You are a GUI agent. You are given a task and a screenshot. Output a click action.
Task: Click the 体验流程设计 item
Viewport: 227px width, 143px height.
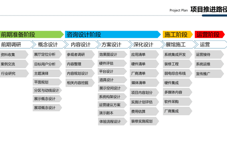click(112, 122)
